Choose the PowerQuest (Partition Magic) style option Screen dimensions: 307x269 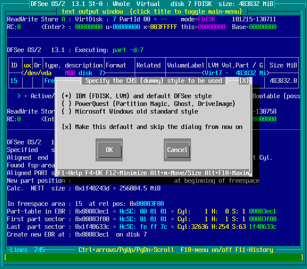(67, 104)
